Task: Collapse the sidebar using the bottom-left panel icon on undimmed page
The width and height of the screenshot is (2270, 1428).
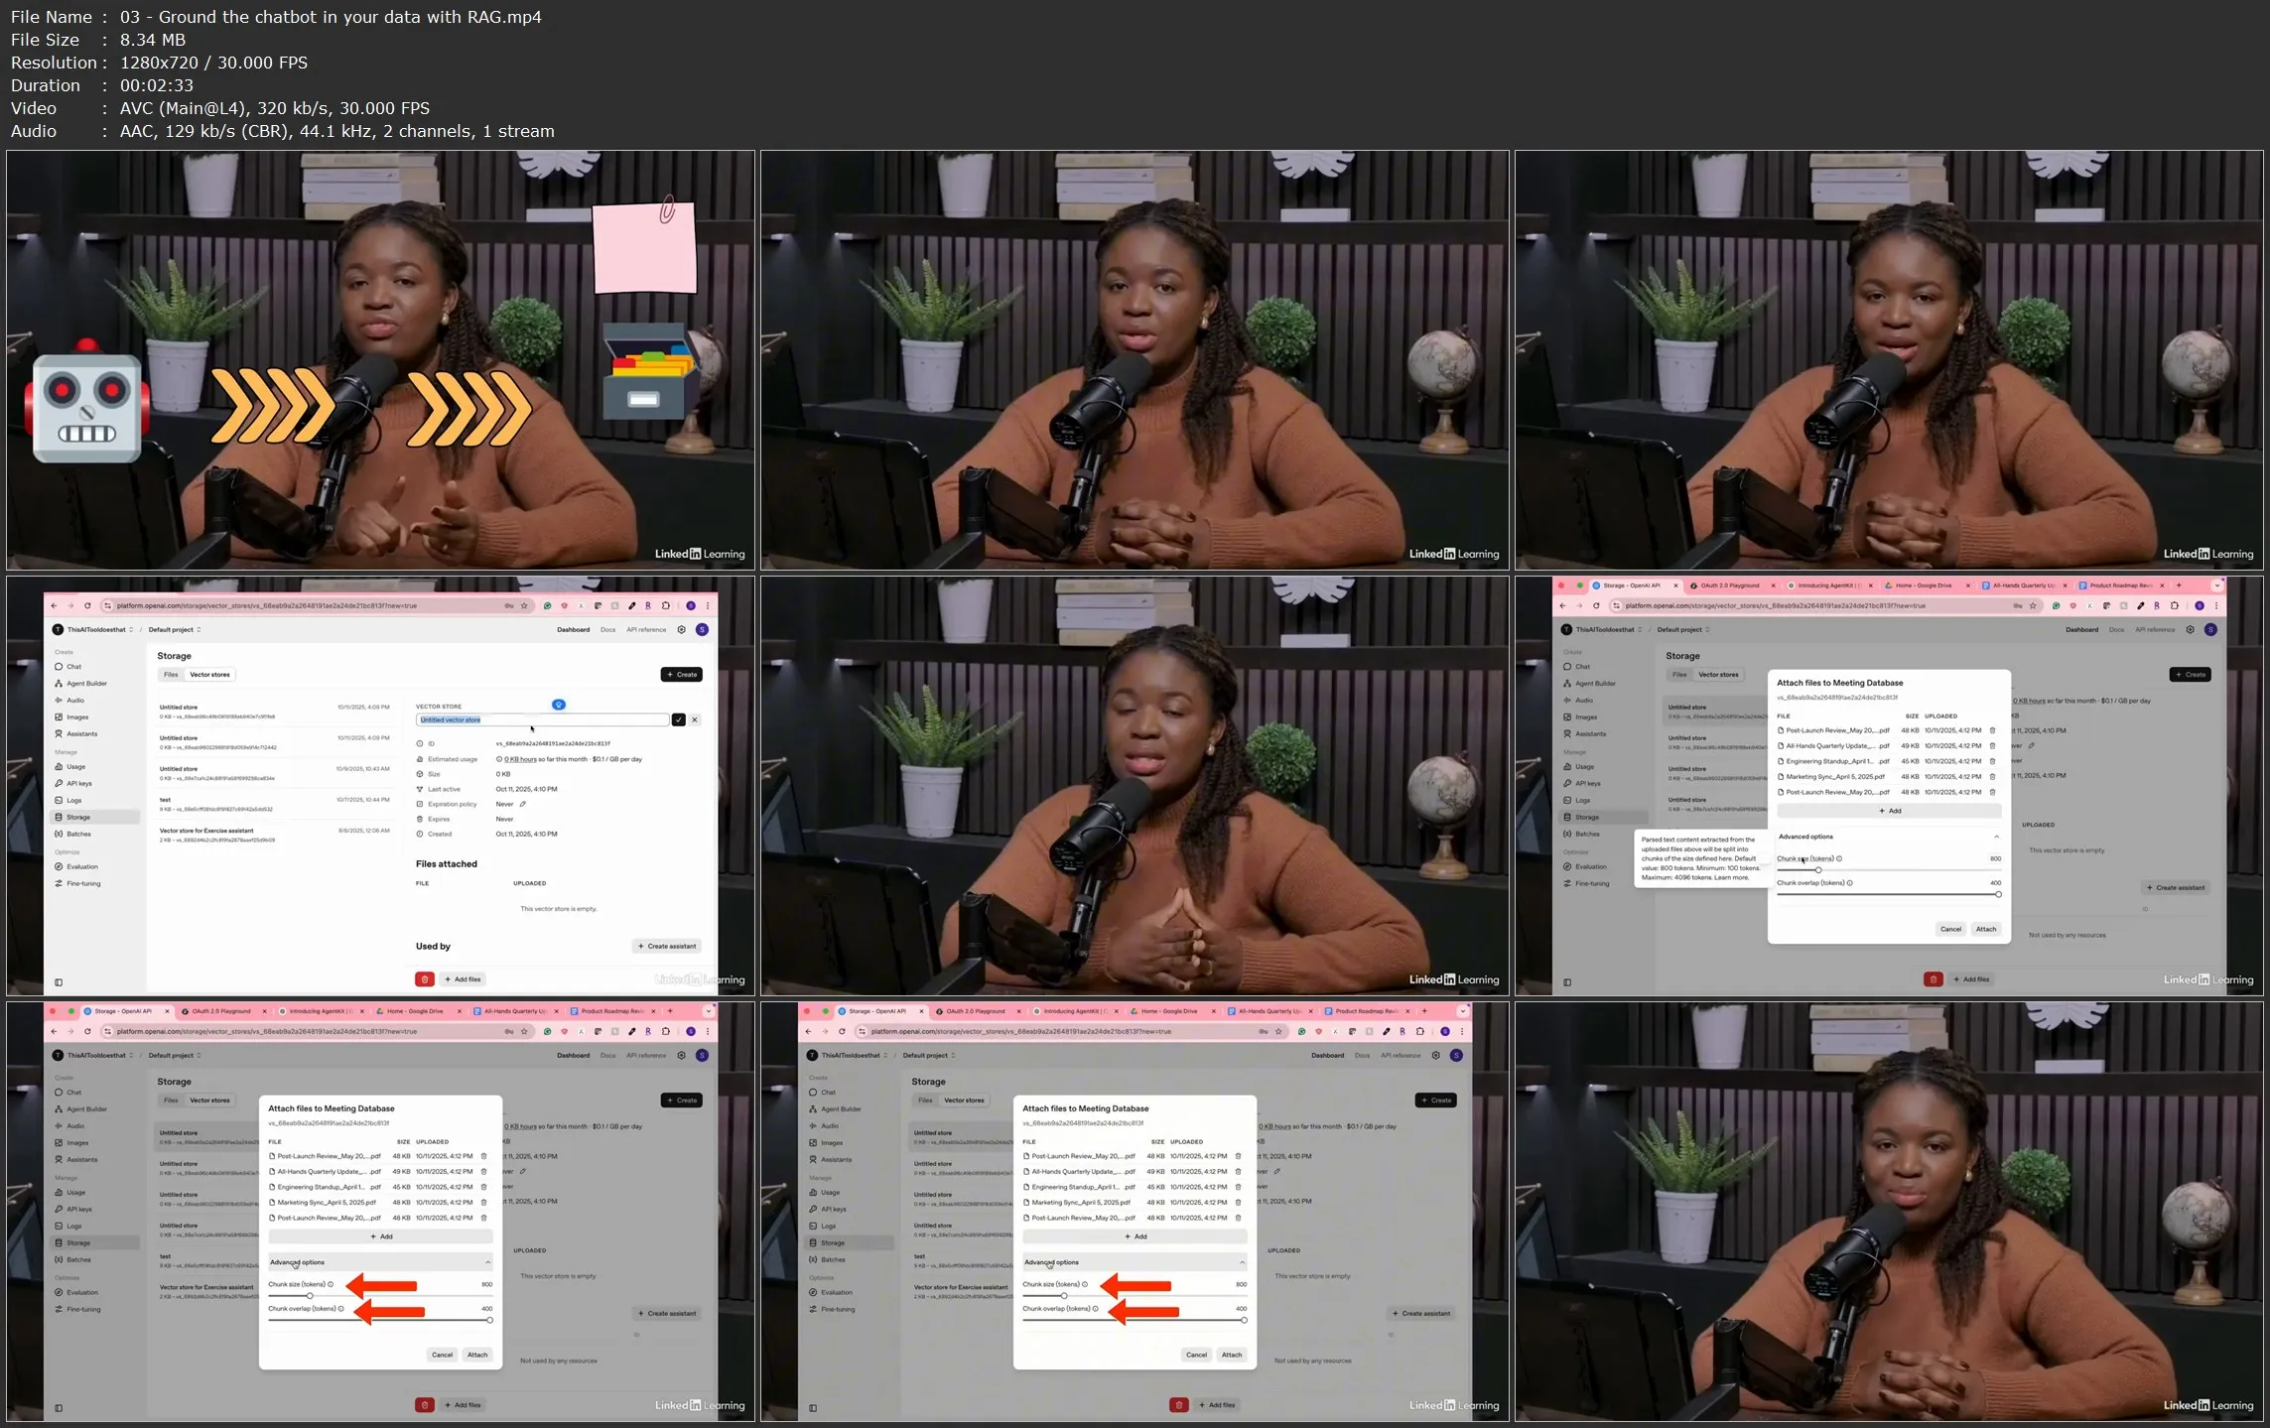Action: tap(59, 982)
